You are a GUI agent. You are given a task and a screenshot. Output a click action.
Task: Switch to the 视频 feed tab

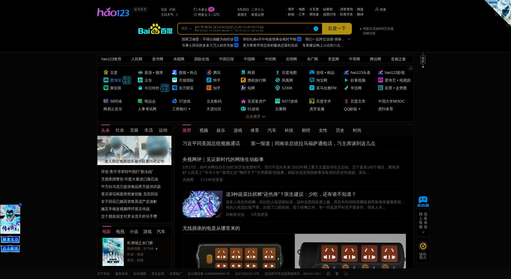[x=204, y=130]
